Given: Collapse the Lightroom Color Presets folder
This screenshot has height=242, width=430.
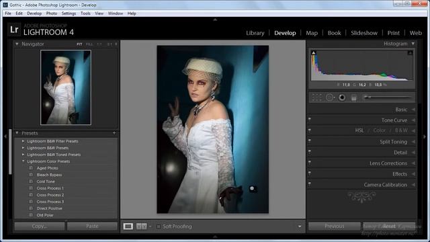Looking at the screenshot, I should (23, 161).
